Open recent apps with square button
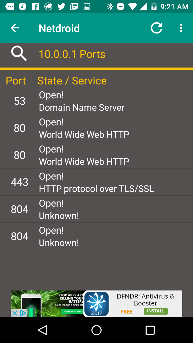This screenshot has width=193, height=343. (150, 330)
